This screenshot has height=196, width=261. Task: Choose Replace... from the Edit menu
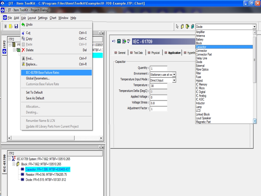56,64
